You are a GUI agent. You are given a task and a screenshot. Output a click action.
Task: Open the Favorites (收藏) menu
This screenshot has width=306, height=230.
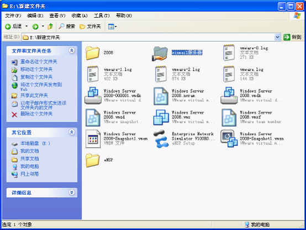click(80, 15)
